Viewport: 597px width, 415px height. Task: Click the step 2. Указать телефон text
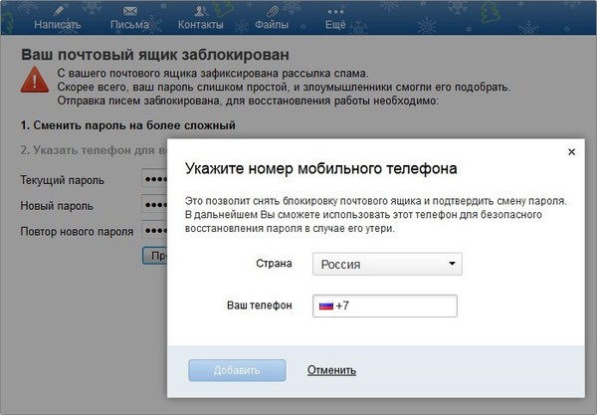pyautogui.click(x=94, y=150)
